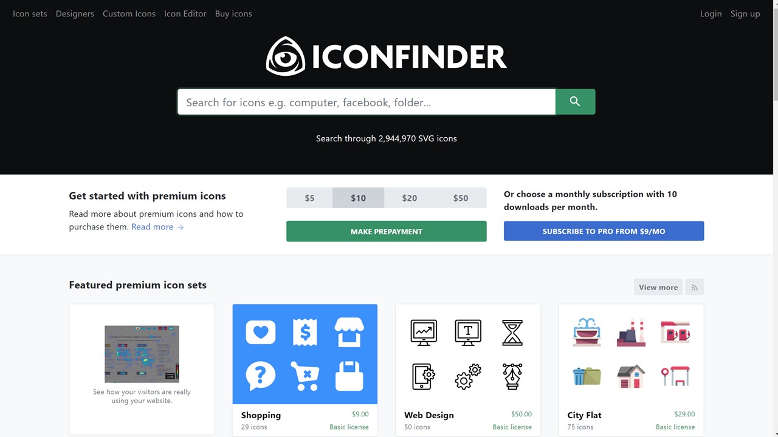Screen dimensions: 778x437
Task: Click the heart icon in the Shopping set
Action: (x=261, y=332)
